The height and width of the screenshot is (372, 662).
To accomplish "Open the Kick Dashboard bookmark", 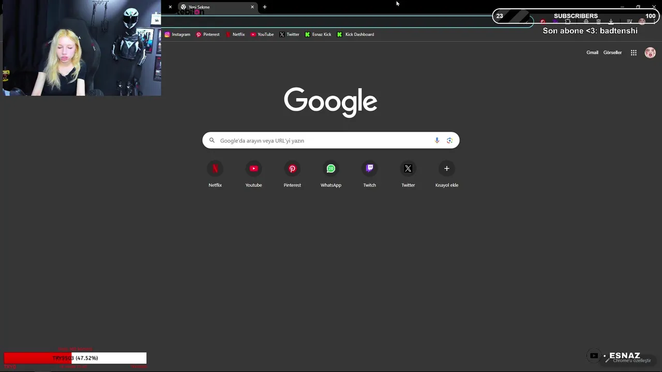I will point(355,35).
